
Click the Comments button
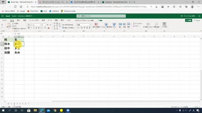(x=197, y=20)
